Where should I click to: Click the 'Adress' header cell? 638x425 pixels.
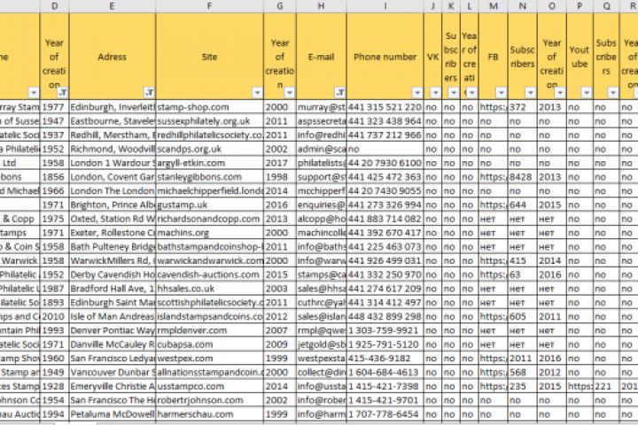[x=113, y=57]
